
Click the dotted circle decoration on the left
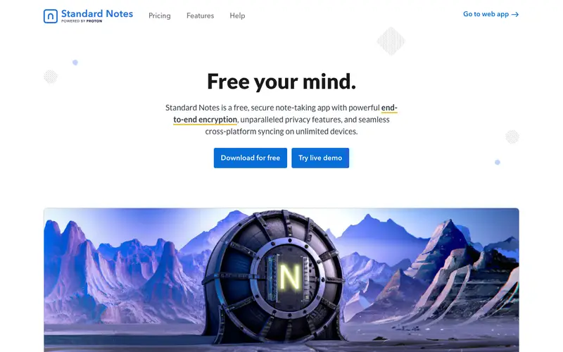click(51, 77)
